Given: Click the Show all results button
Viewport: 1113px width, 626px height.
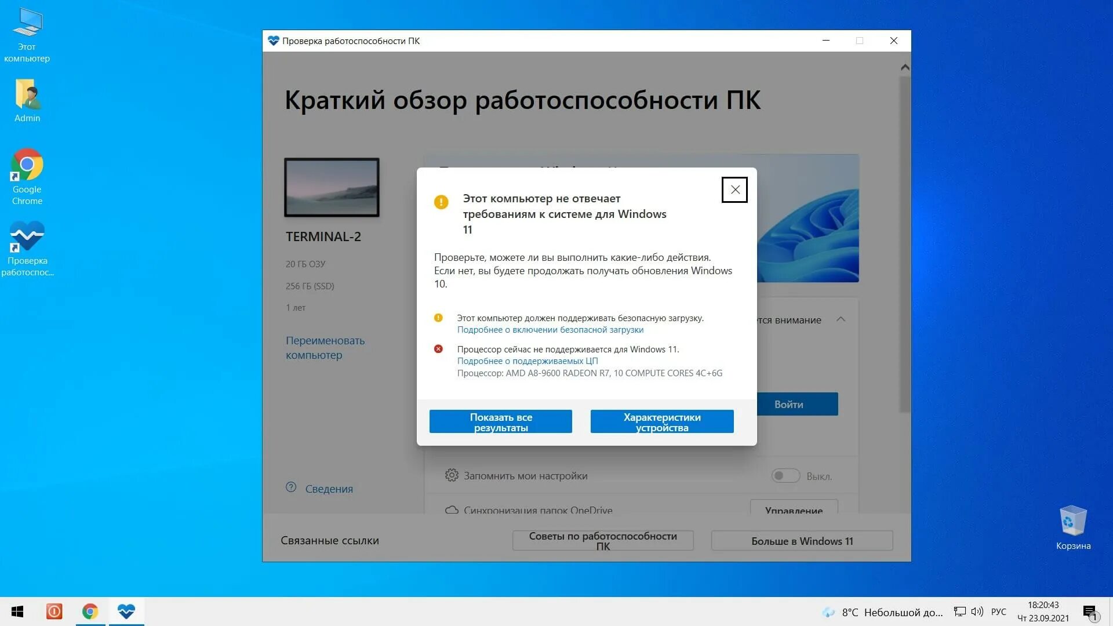Looking at the screenshot, I should pos(501,422).
